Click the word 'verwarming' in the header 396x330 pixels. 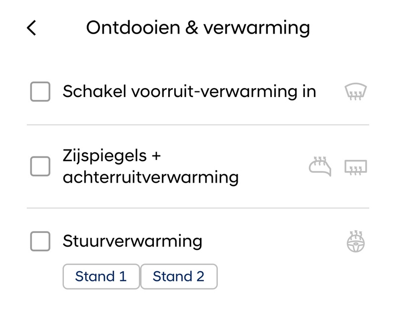[x=256, y=28]
